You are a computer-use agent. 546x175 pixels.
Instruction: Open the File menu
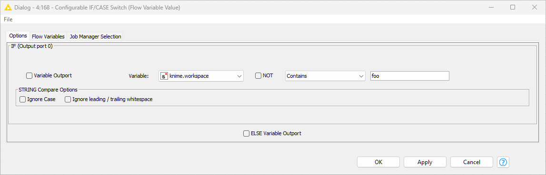[x=9, y=19]
